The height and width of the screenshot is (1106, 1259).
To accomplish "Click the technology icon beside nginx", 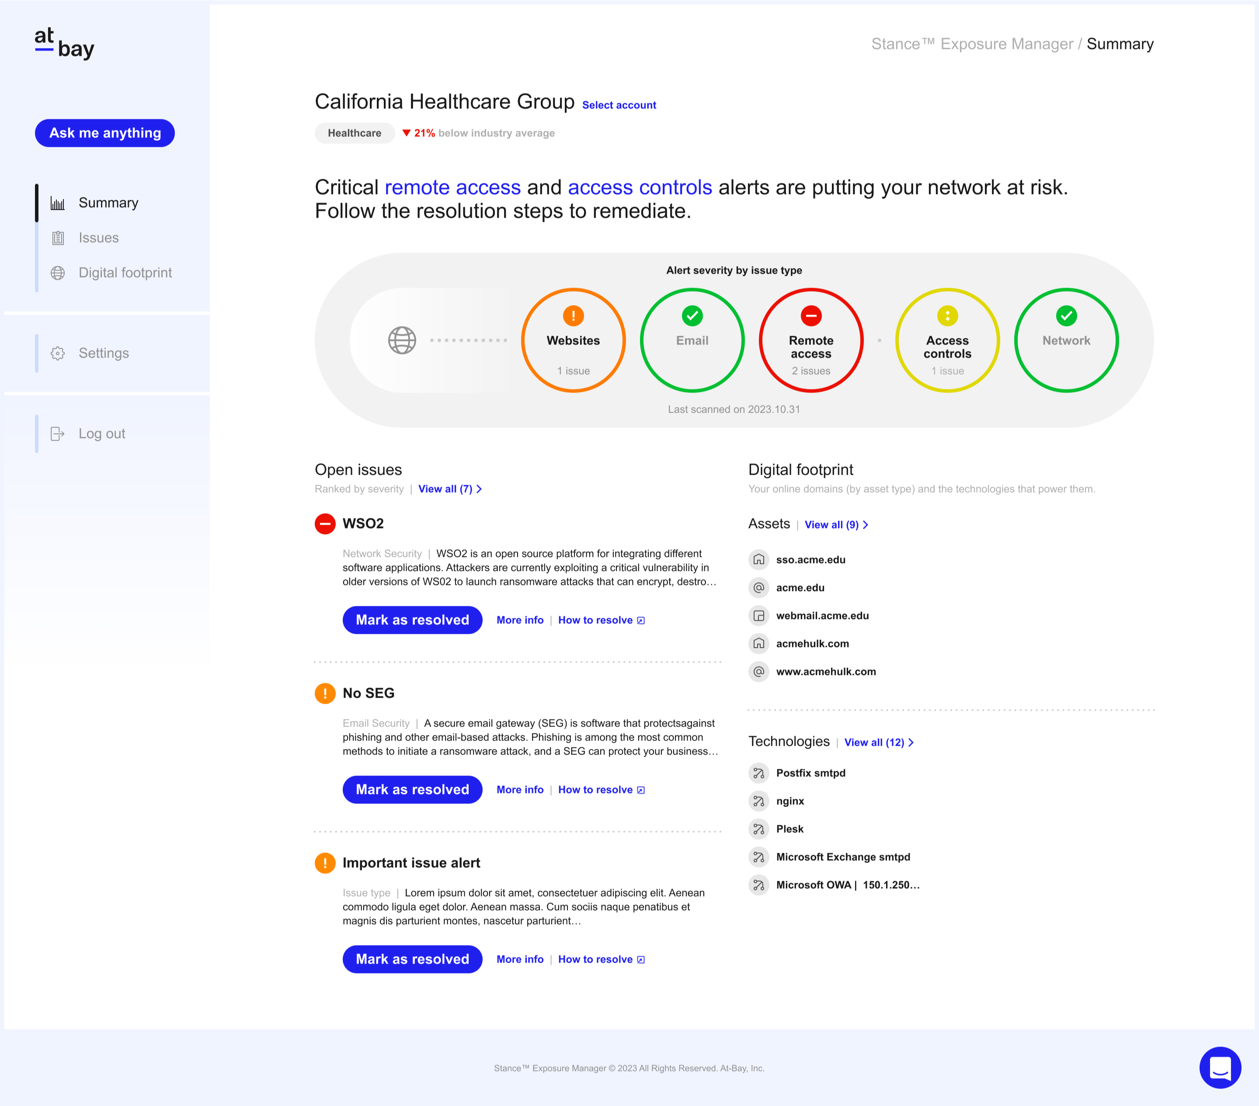I will click(759, 800).
